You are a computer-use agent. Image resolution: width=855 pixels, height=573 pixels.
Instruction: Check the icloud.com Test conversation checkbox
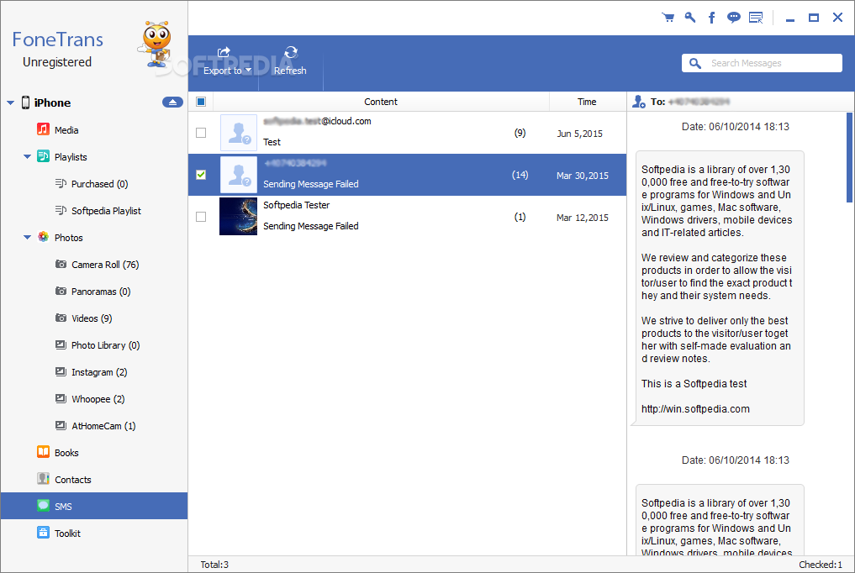point(201,133)
